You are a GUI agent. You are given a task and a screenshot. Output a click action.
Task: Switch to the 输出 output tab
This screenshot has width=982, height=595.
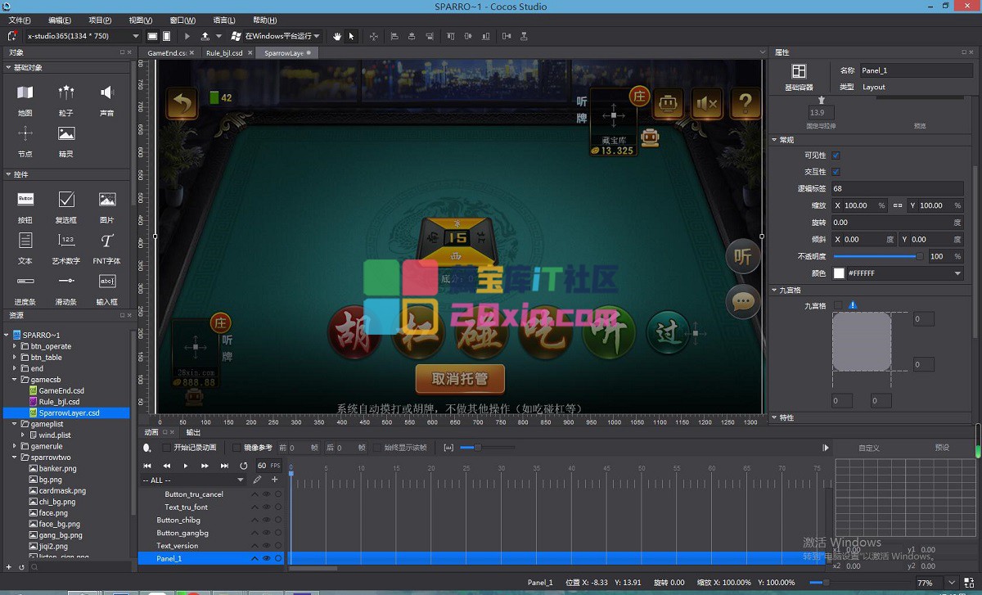click(193, 432)
